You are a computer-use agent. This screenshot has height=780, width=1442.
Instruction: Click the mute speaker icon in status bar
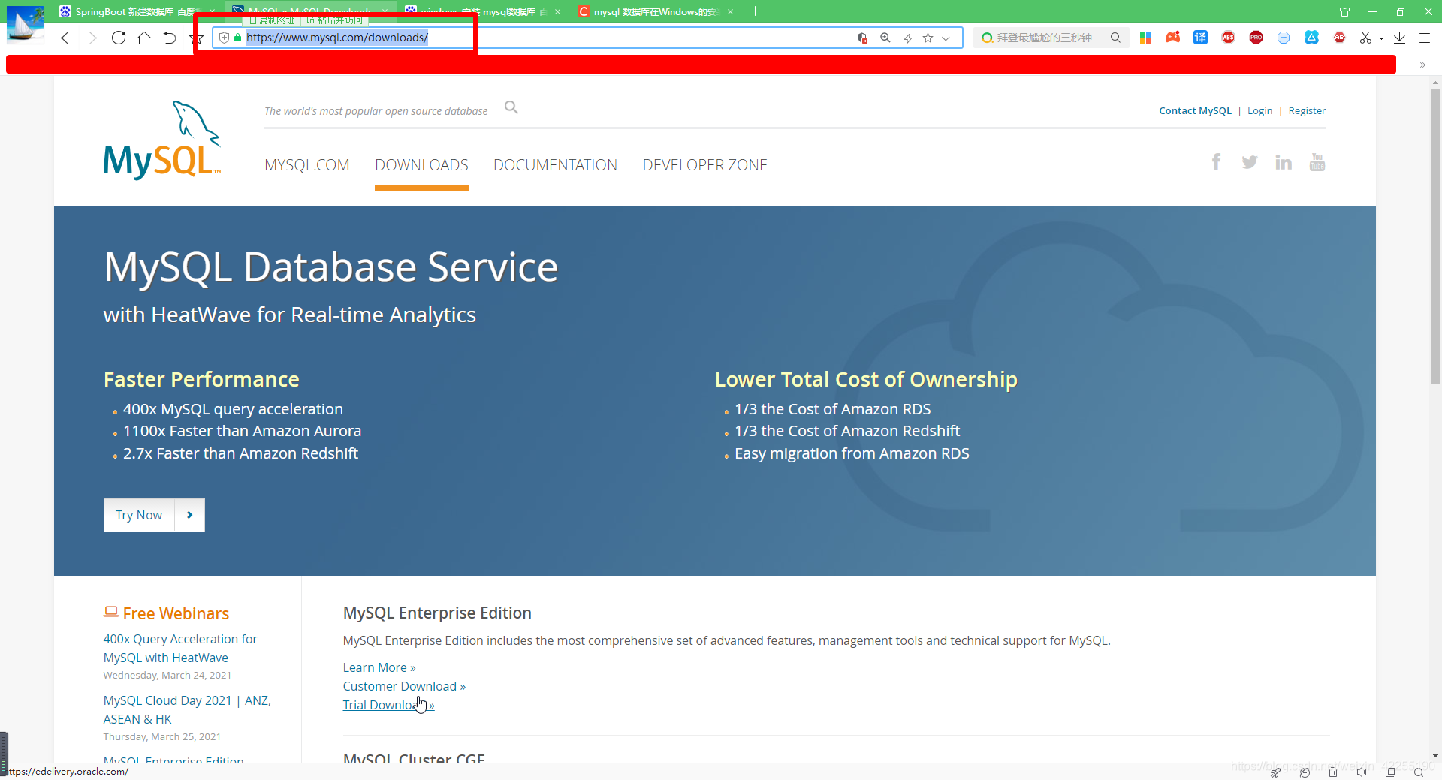point(1362,772)
